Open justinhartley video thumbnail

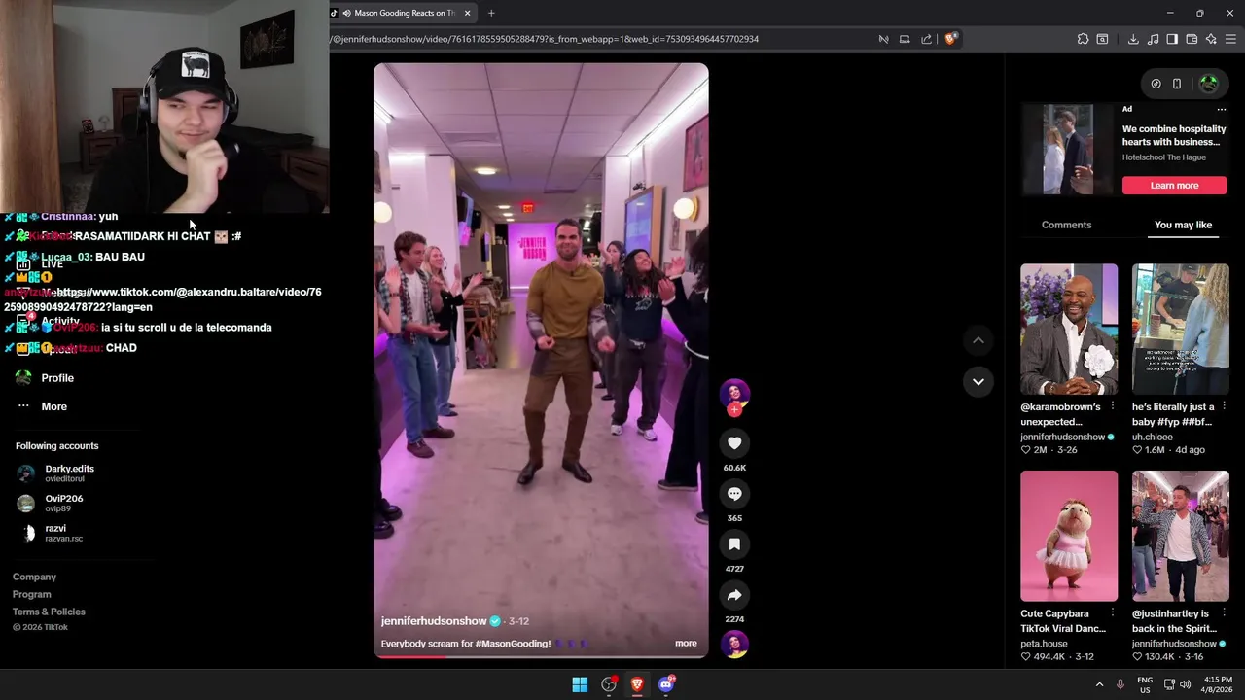[x=1180, y=536]
